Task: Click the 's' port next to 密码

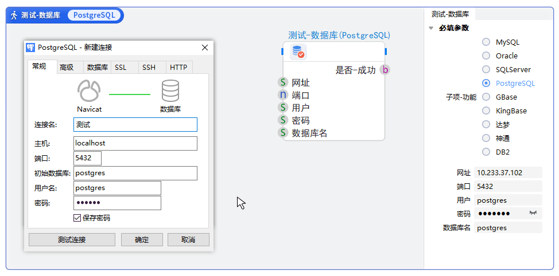Action: click(x=283, y=120)
